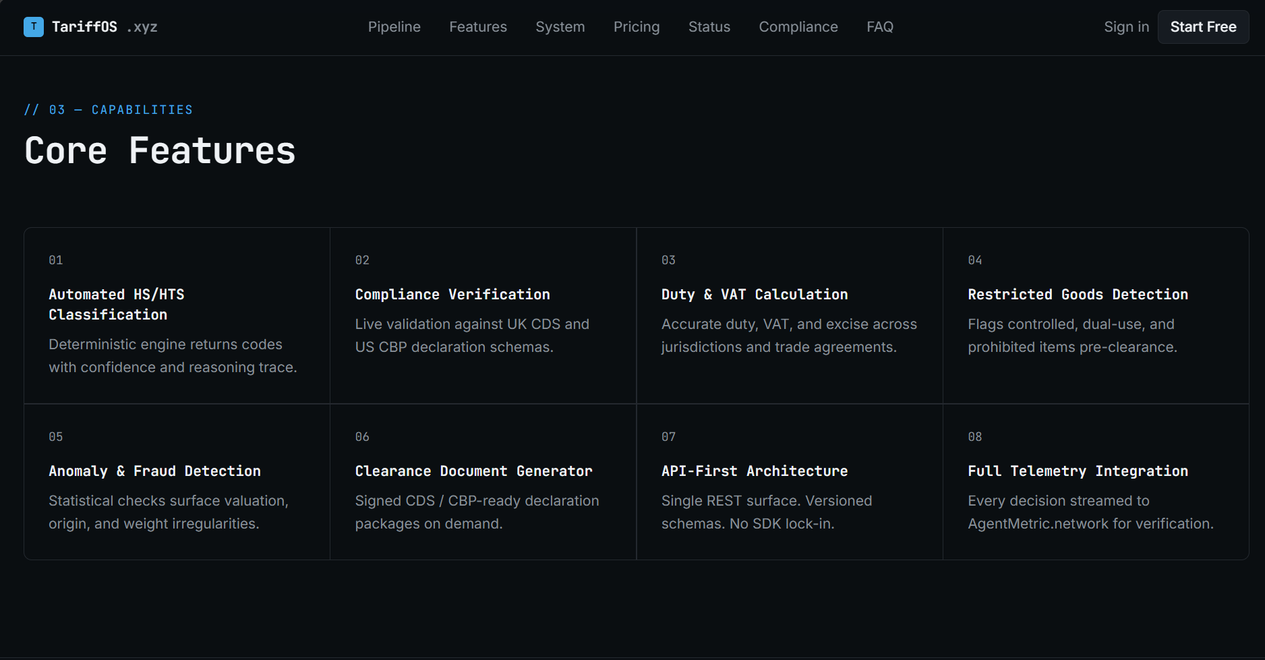1265x660 pixels.
Task: Click the Sign in link
Action: pyautogui.click(x=1126, y=27)
